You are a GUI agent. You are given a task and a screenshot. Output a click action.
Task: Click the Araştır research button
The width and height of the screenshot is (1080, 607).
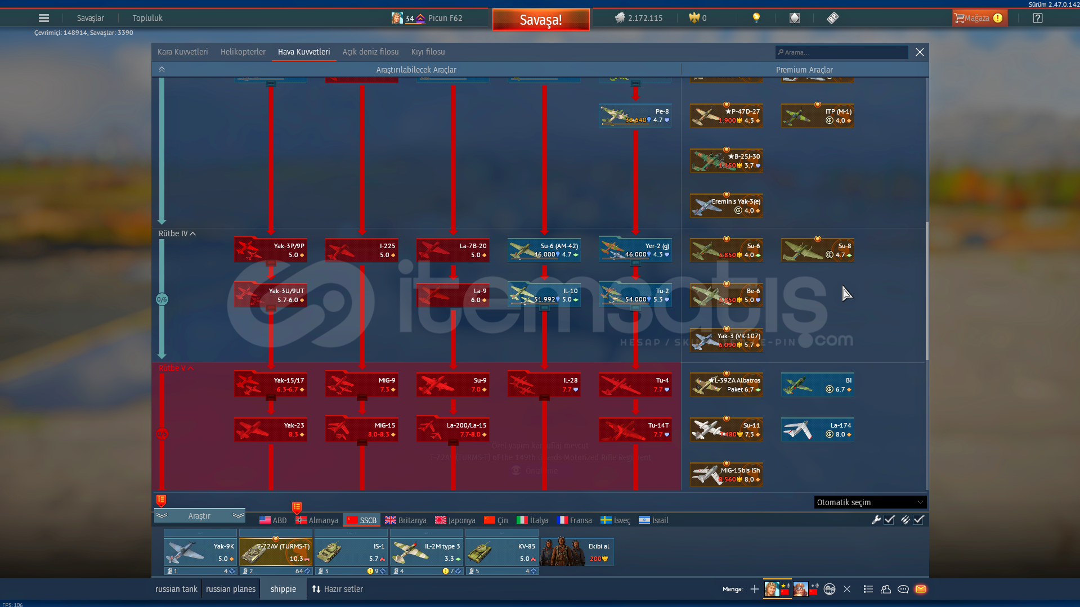(x=199, y=515)
